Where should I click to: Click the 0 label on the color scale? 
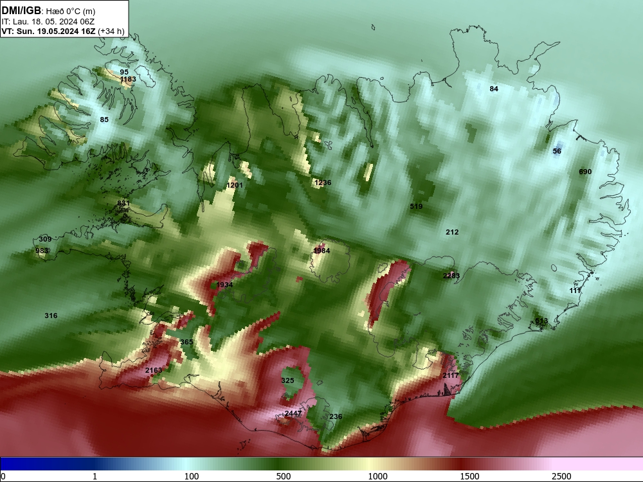[3, 476]
